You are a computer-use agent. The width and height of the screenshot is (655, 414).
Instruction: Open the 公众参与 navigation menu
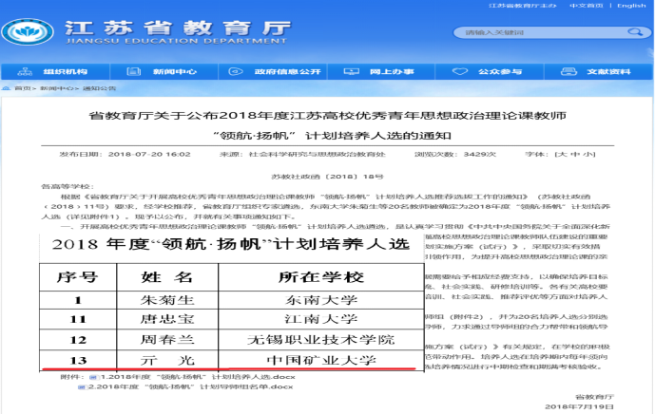(x=490, y=72)
